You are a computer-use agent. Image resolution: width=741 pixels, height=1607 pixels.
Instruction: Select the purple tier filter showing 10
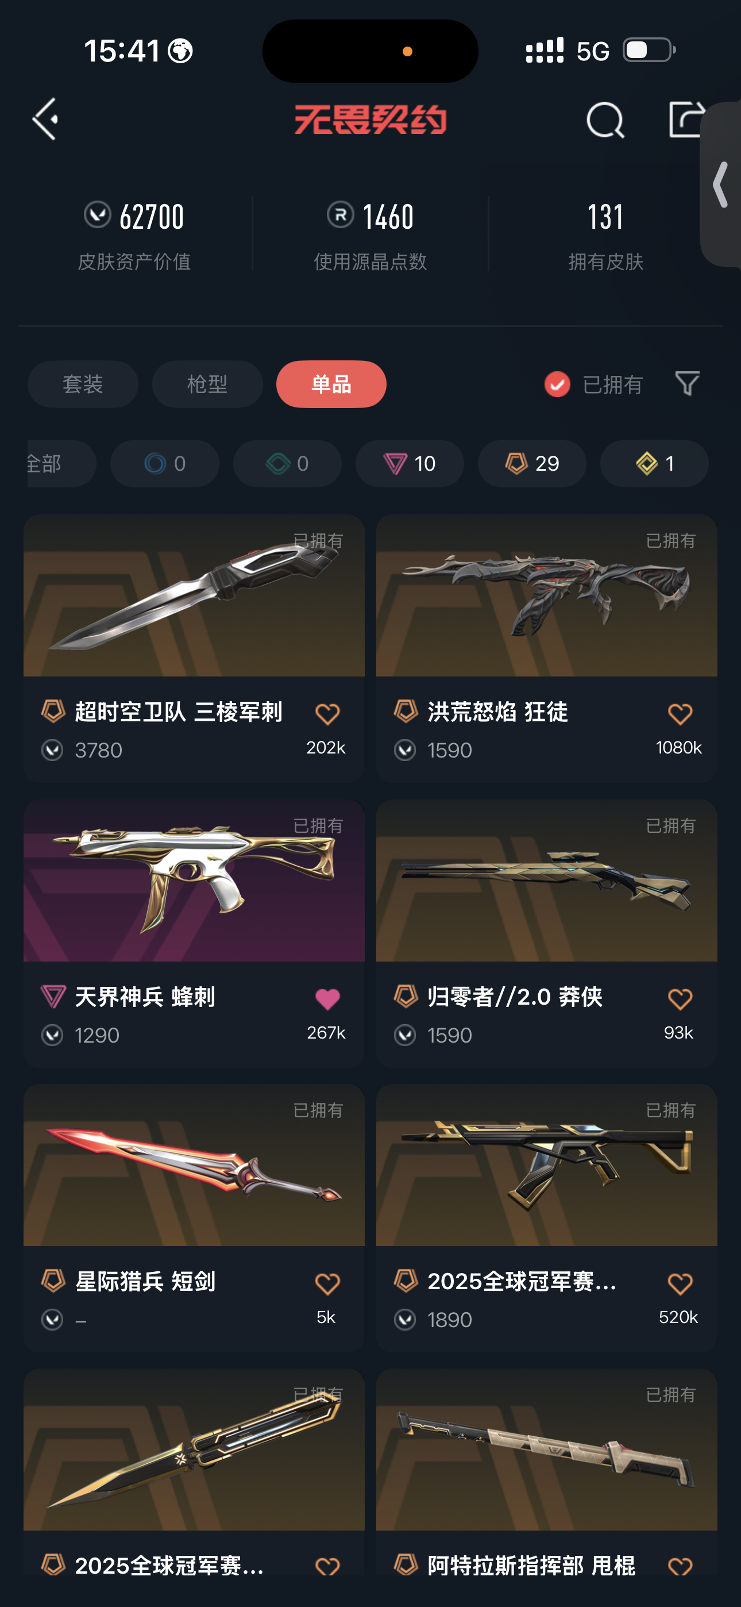[410, 463]
